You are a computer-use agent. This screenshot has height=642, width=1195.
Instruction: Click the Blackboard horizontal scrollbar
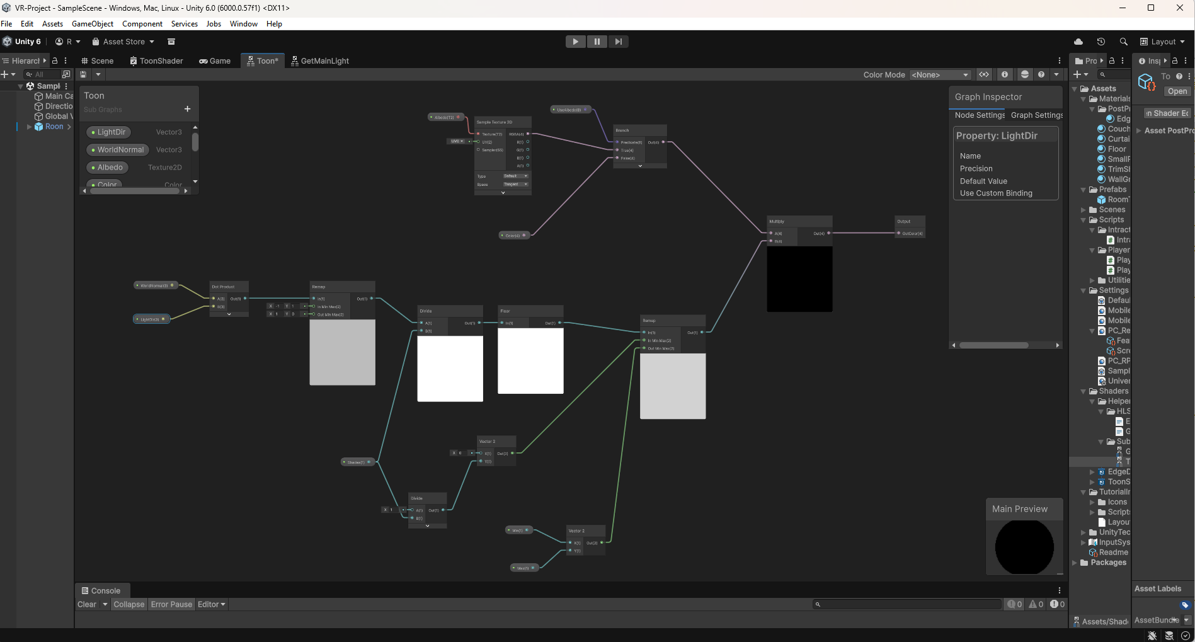(x=135, y=191)
